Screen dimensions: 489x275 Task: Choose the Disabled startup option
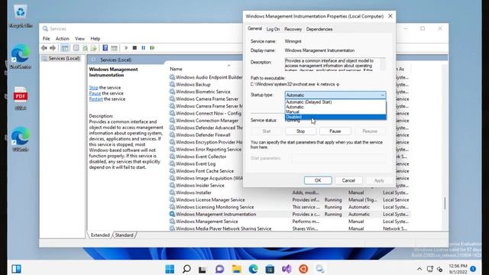[335, 117]
